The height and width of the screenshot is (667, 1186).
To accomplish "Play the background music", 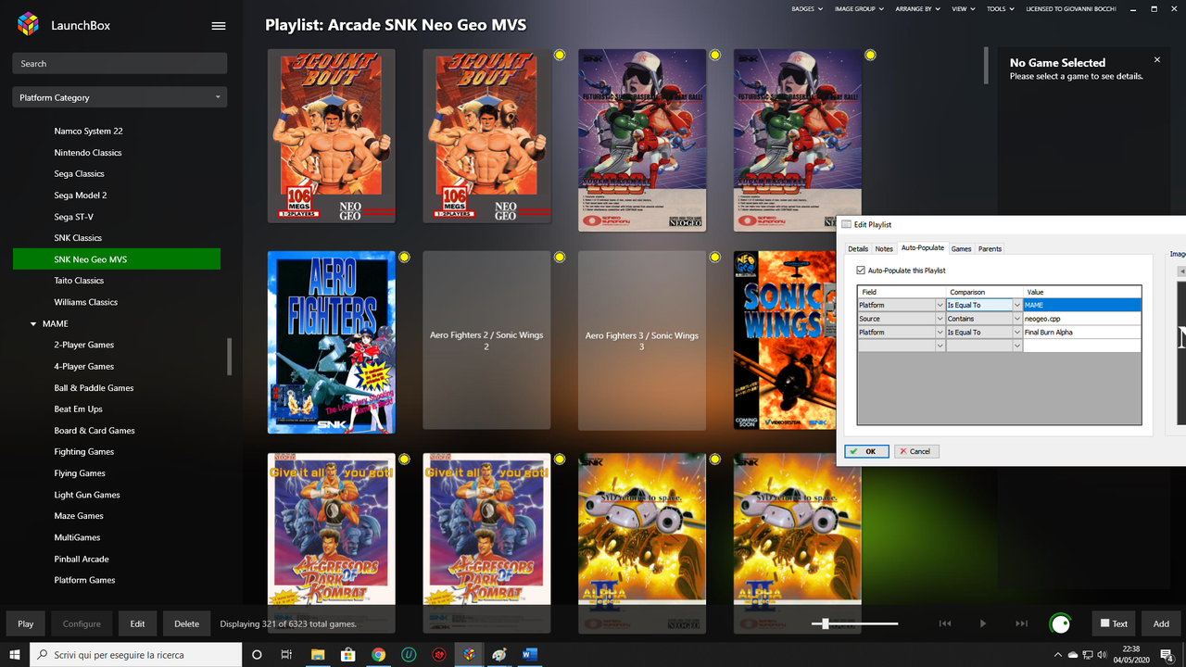I will point(983,623).
